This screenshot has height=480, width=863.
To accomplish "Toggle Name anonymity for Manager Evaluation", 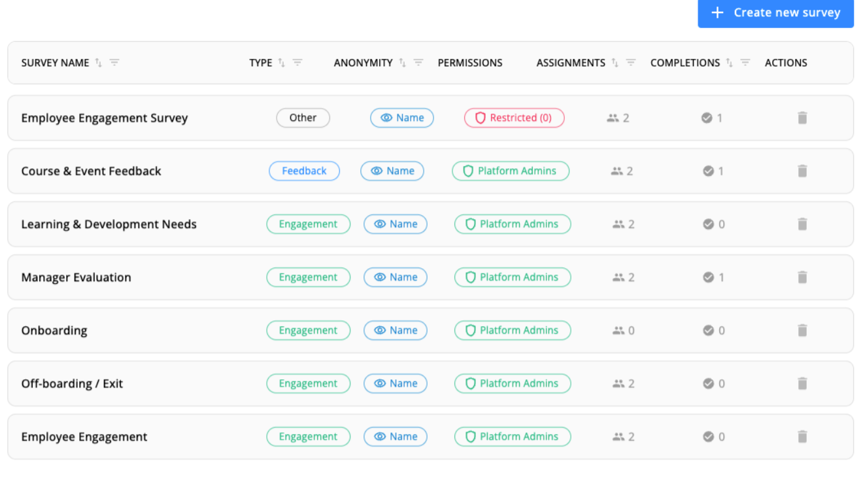I will coord(396,277).
